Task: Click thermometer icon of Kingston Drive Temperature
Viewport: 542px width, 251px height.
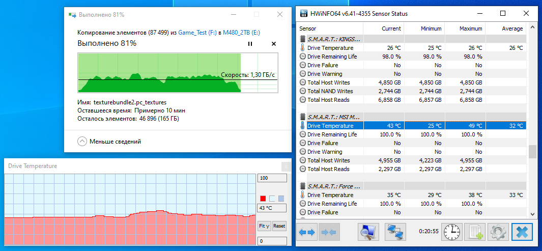Action: (x=302, y=48)
